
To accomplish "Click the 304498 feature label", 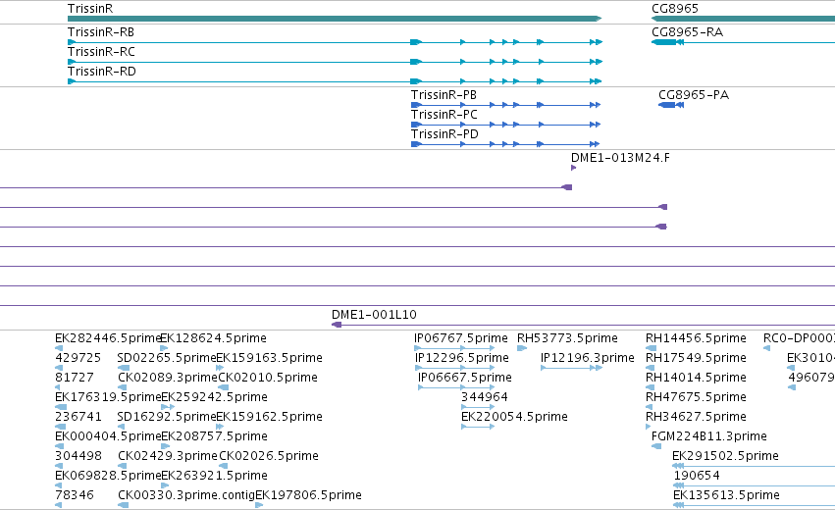I will (78, 456).
